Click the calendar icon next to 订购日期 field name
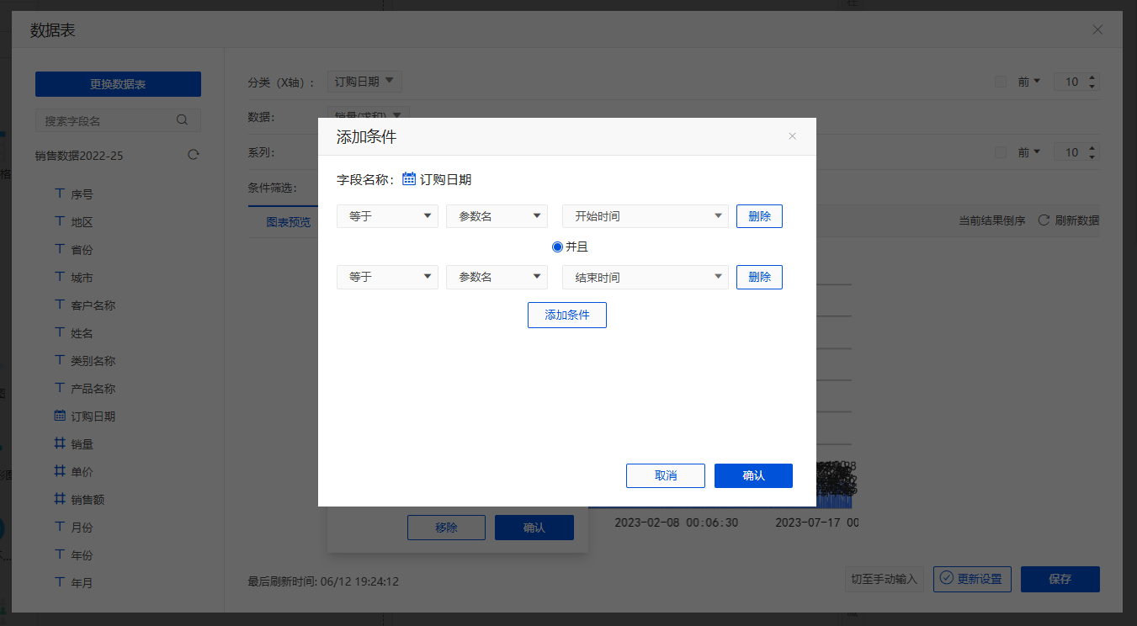1137x626 pixels. [x=409, y=178]
